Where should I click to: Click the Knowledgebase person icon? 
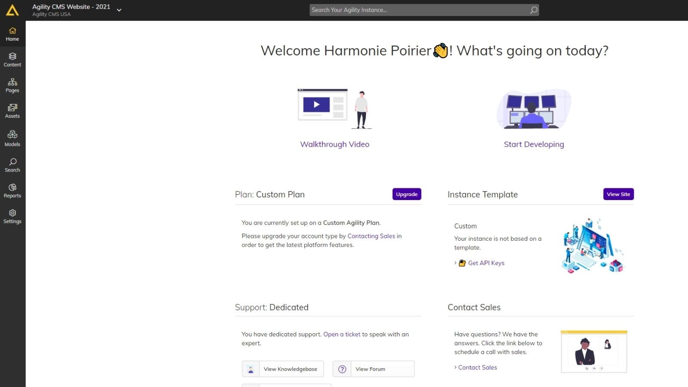251,369
